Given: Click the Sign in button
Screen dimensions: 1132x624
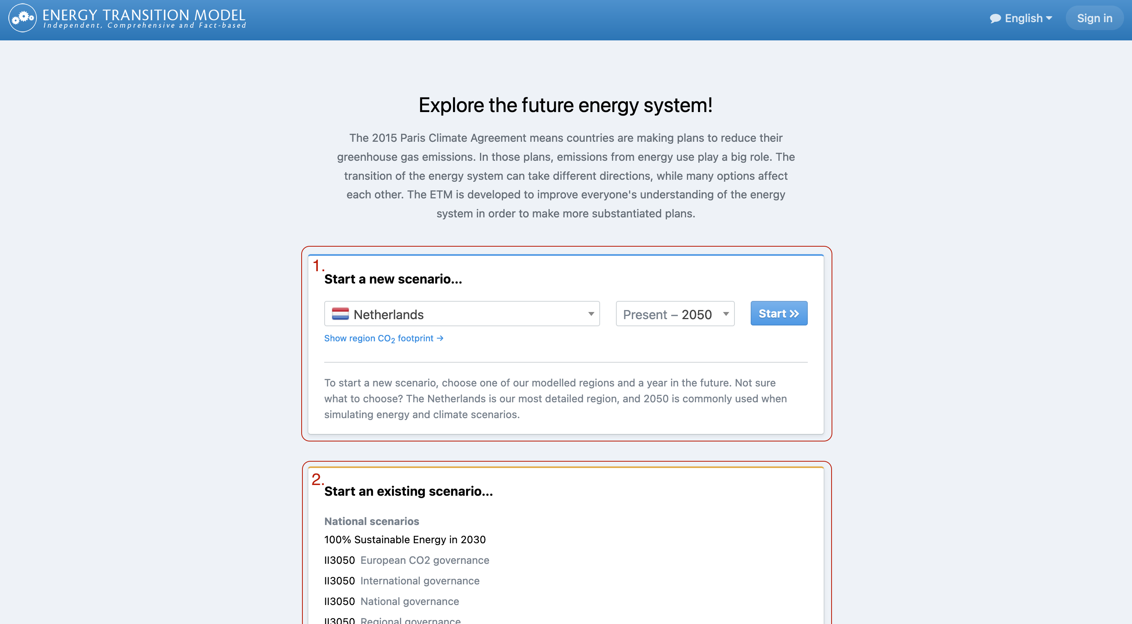Looking at the screenshot, I should [x=1095, y=19].
